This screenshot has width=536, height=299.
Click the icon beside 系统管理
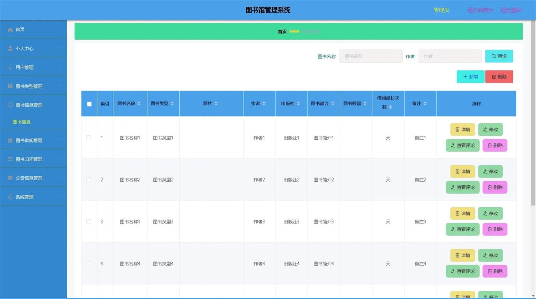10,197
